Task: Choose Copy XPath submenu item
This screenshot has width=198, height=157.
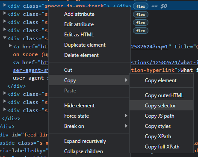Action: point(162,136)
